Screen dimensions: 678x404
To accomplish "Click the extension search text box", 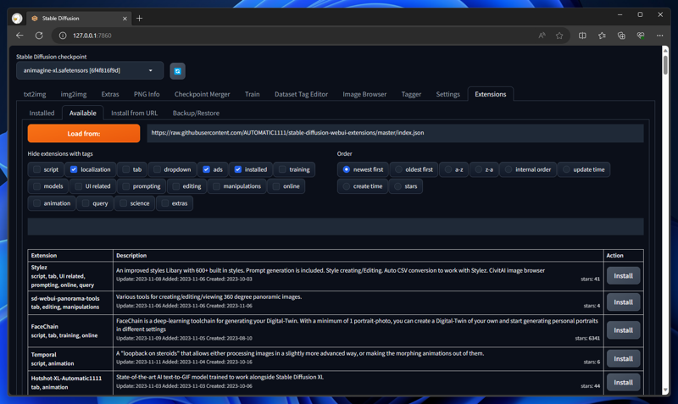I will tap(336, 226).
